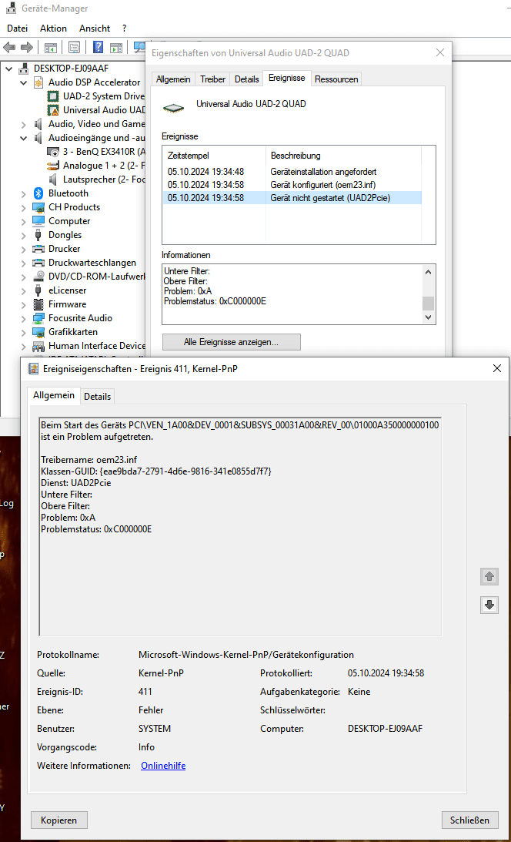Select the Universal Audio UAD tree entry
Screen dimensions: 511x842
point(105,110)
